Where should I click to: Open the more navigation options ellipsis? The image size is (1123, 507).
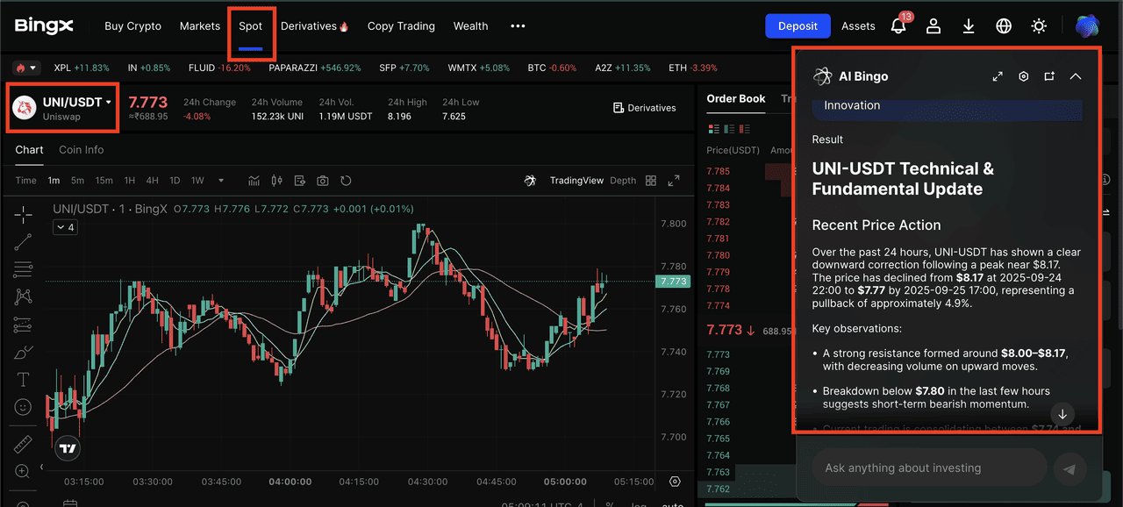point(518,26)
